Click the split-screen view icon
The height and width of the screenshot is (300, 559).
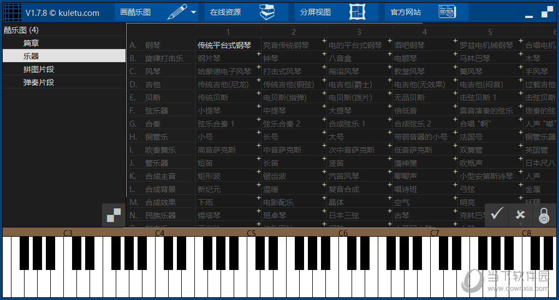pyautogui.click(x=357, y=12)
